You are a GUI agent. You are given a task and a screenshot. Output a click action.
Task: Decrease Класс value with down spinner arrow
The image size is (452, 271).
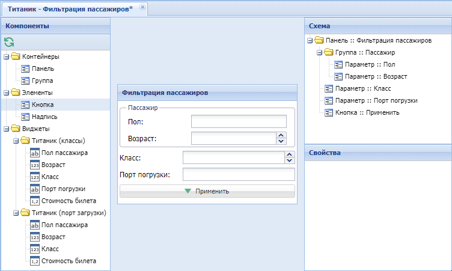(x=290, y=160)
